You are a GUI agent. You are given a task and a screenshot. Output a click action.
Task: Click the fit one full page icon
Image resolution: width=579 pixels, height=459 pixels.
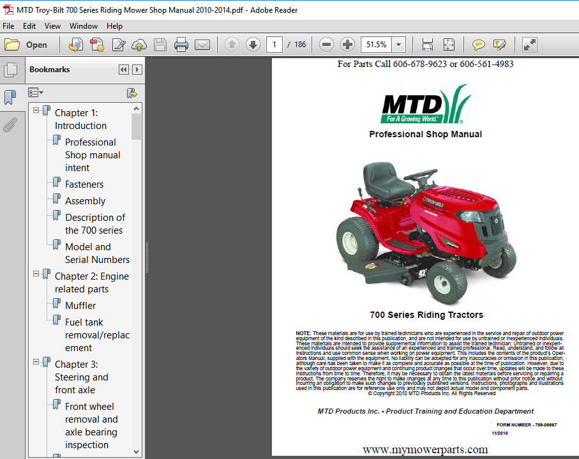(x=449, y=45)
